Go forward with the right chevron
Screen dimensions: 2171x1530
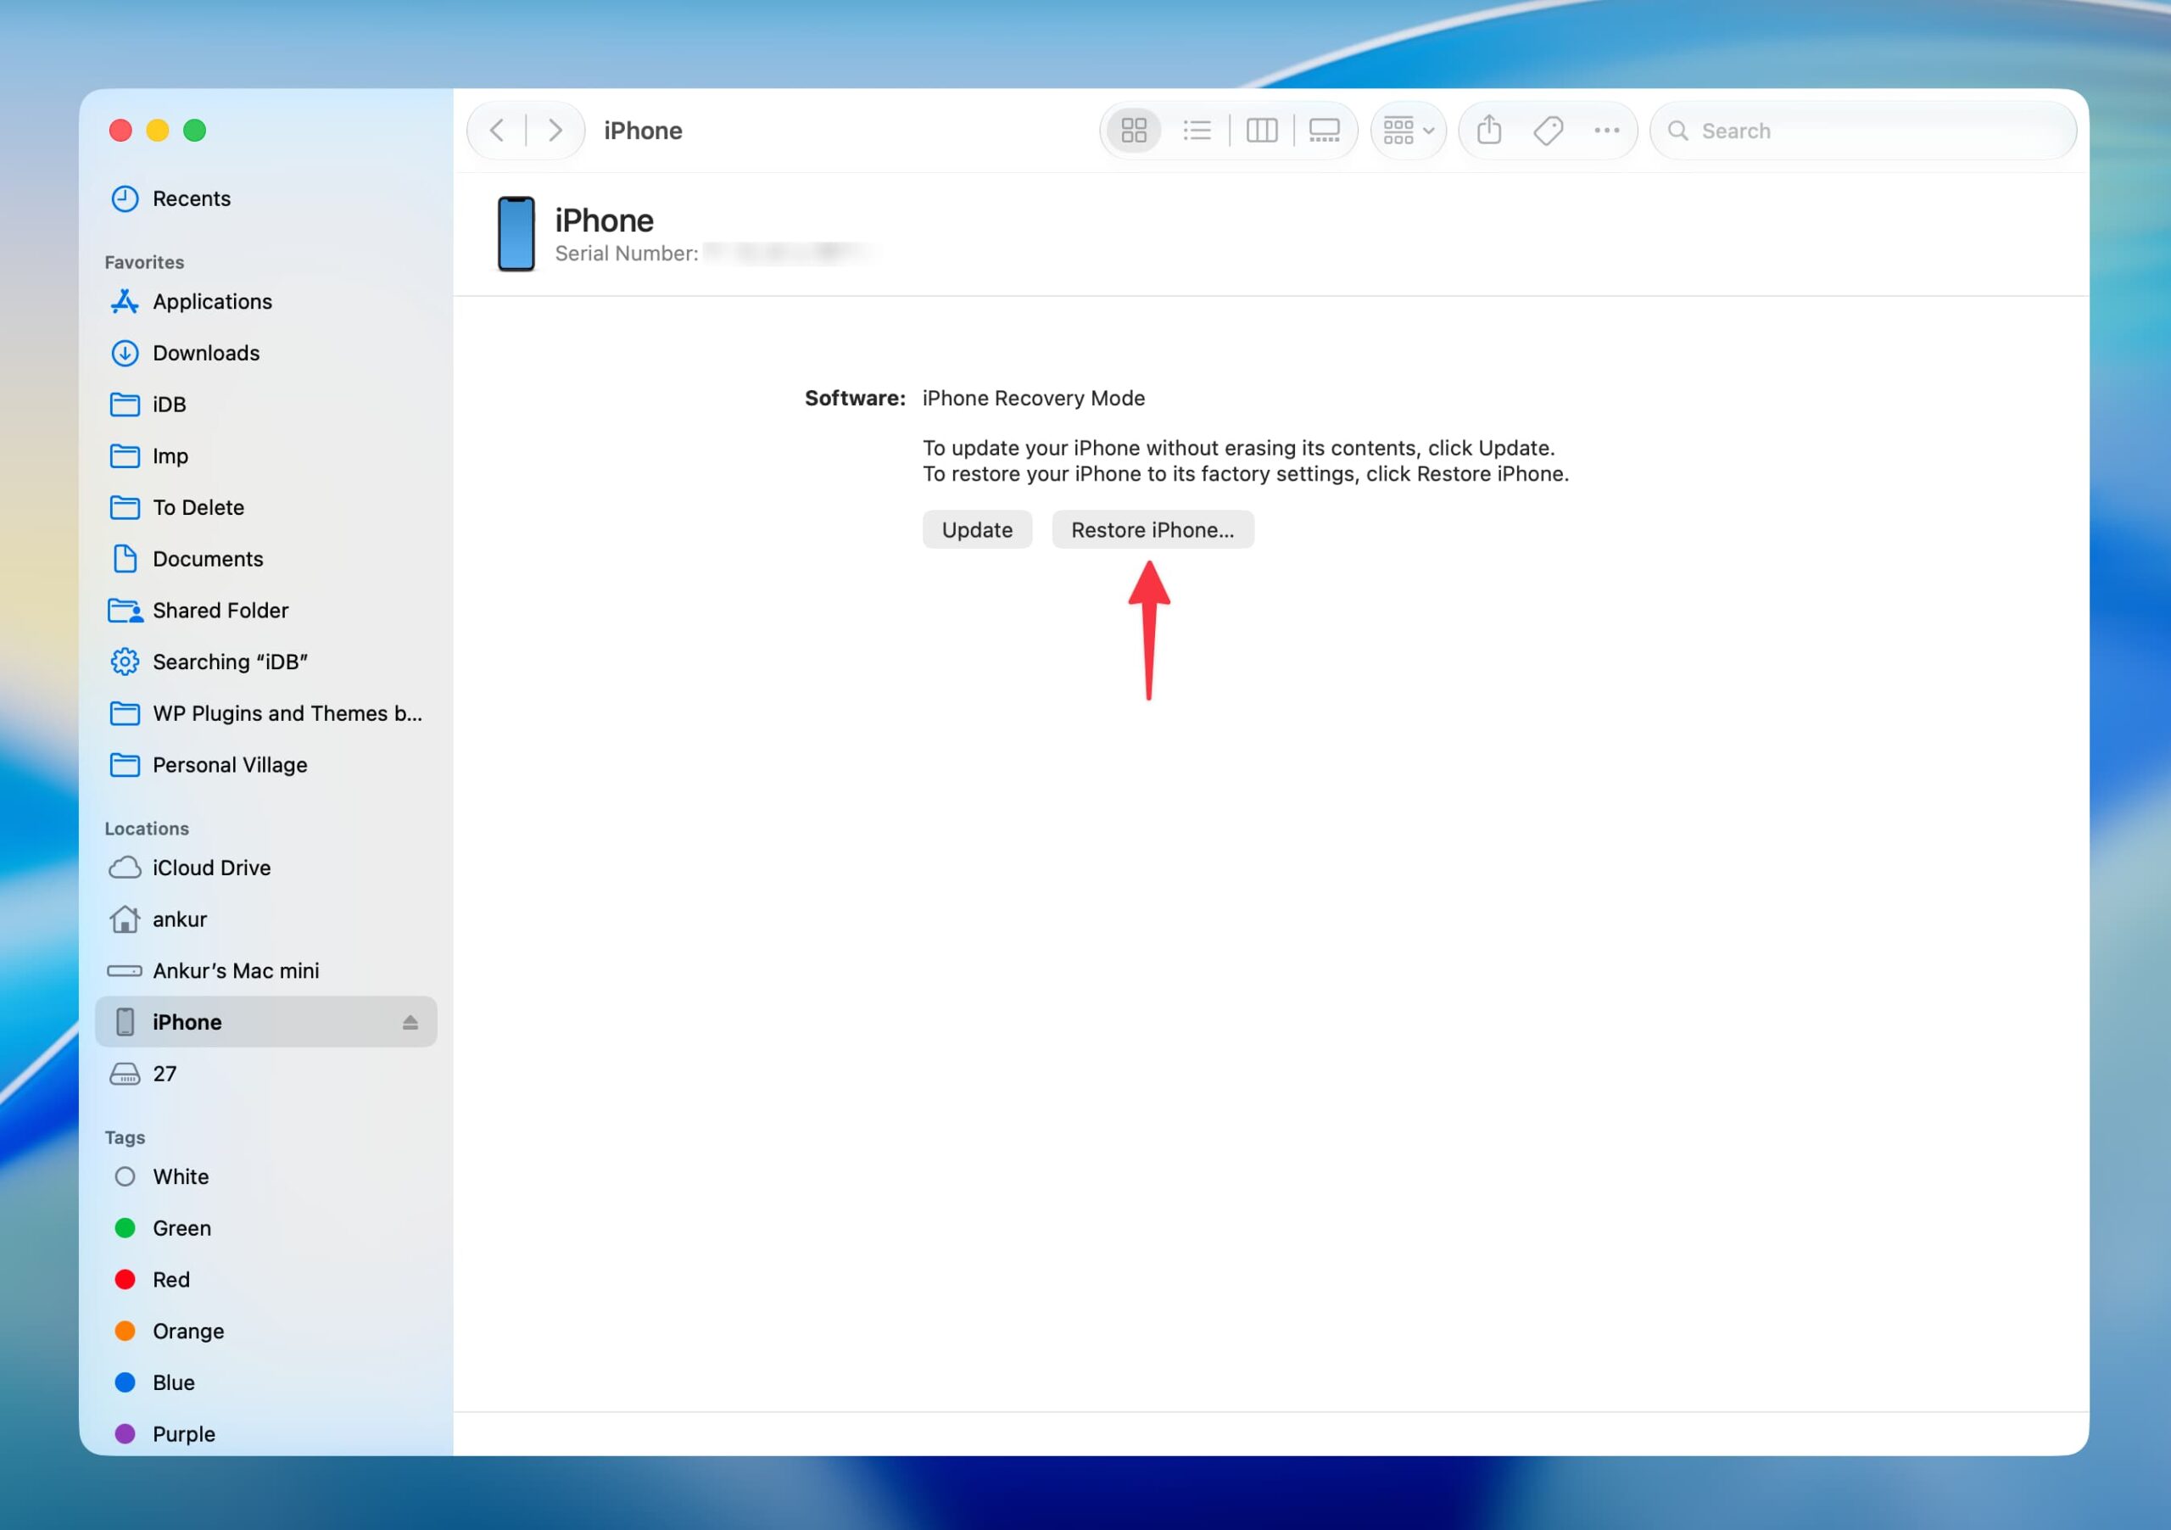pyautogui.click(x=555, y=131)
